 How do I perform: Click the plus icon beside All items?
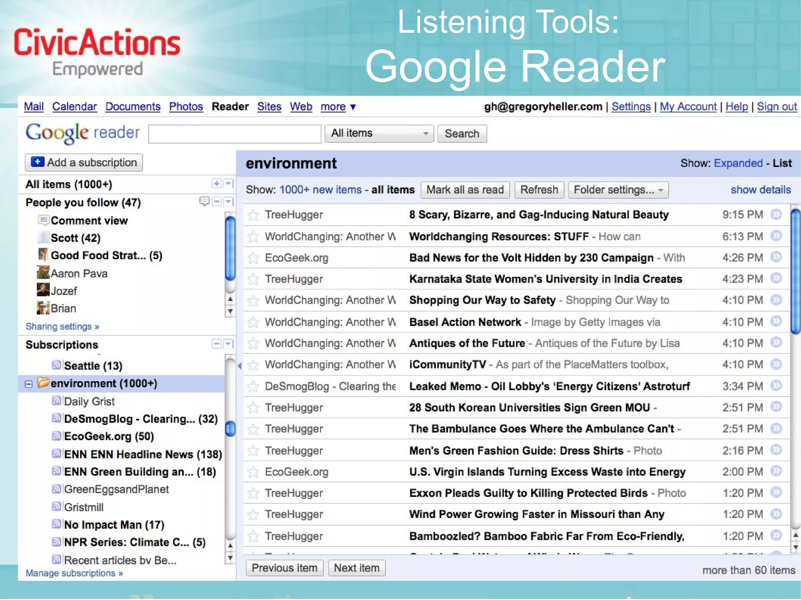point(217,183)
